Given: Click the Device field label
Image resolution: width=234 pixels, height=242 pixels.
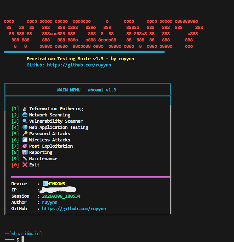Looking at the screenshot, I should [x=19, y=184].
